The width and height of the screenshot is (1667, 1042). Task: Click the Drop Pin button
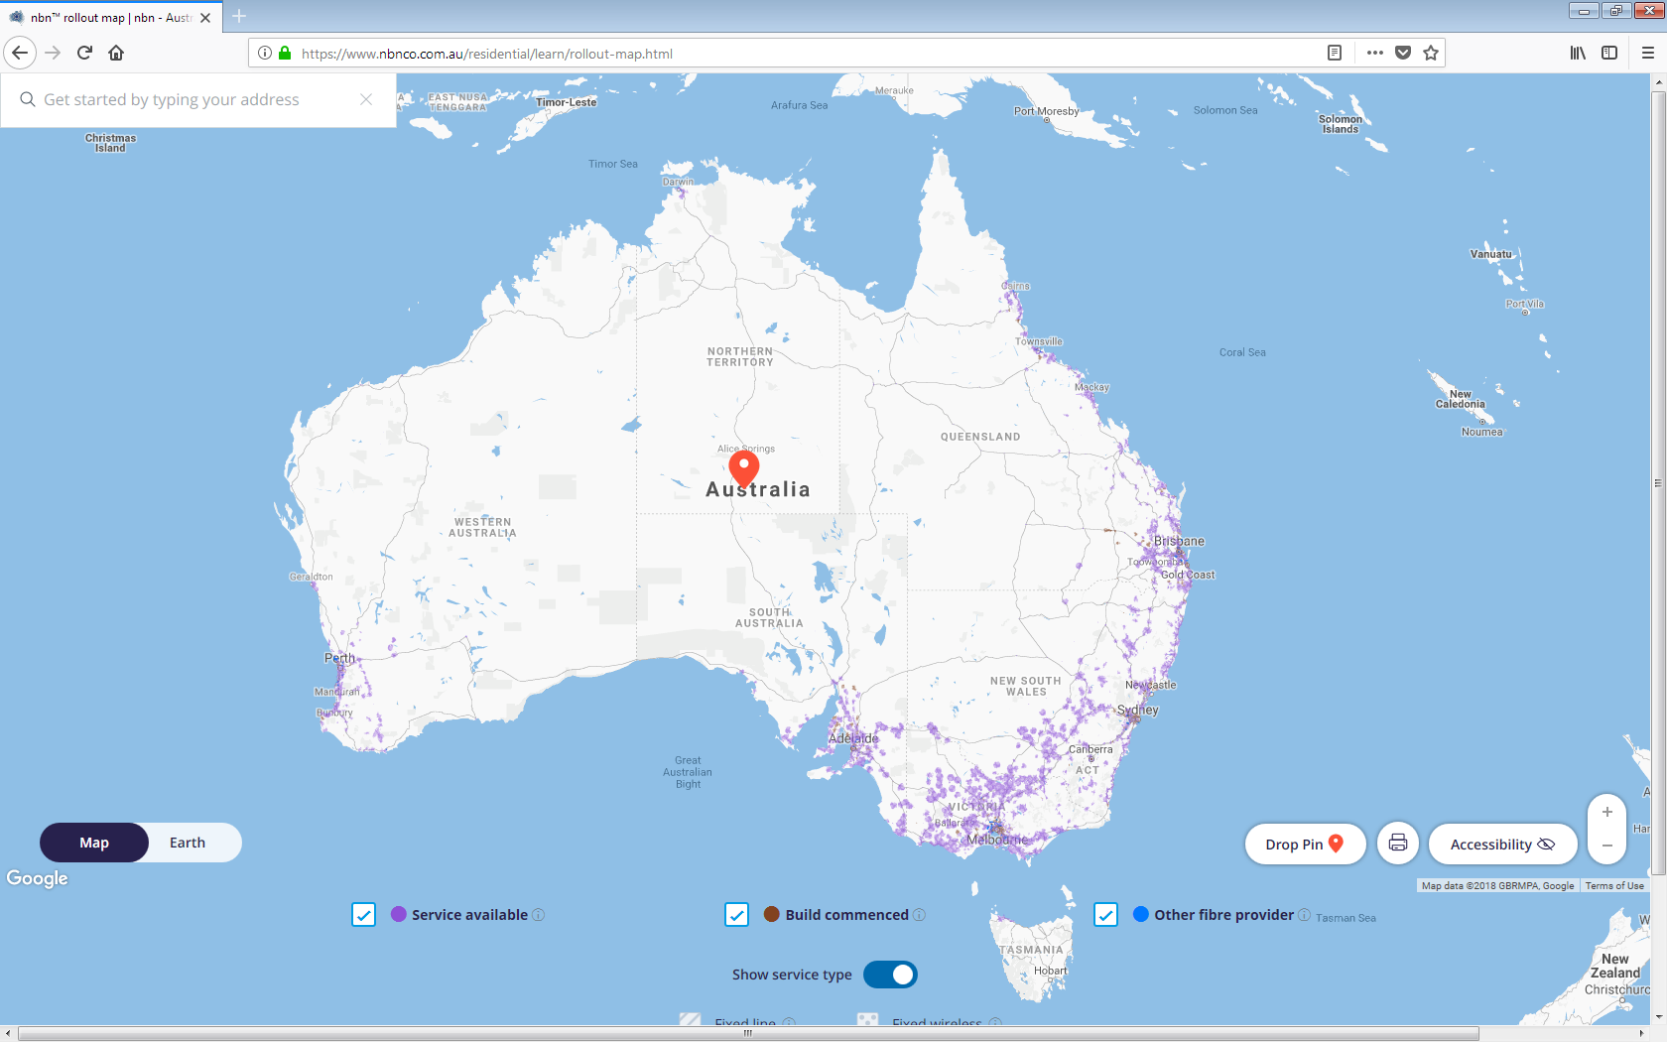(x=1304, y=845)
